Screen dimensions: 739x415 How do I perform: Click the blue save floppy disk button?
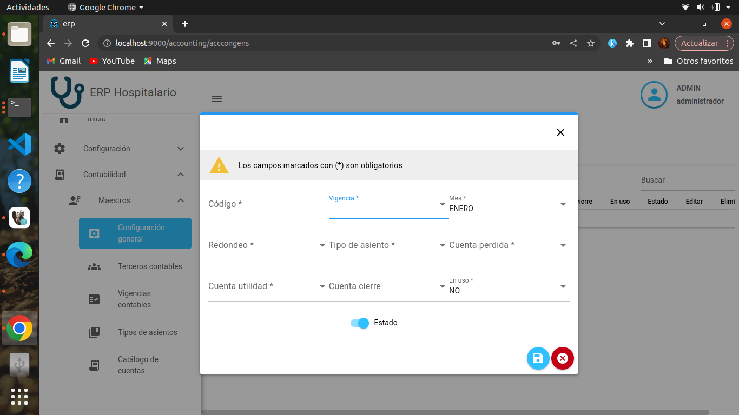coord(538,358)
